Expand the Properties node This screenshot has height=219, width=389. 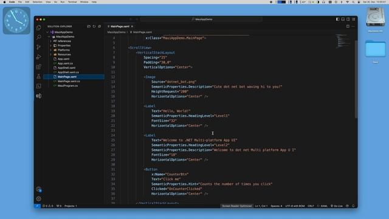click(x=51, y=46)
